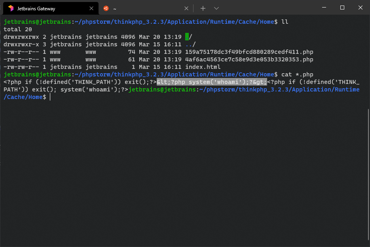Viewport: 370px width, 247px height.
Task: Click the green-highlighted './' directory entry
Action: pyautogui.click(x=188, y=37)
